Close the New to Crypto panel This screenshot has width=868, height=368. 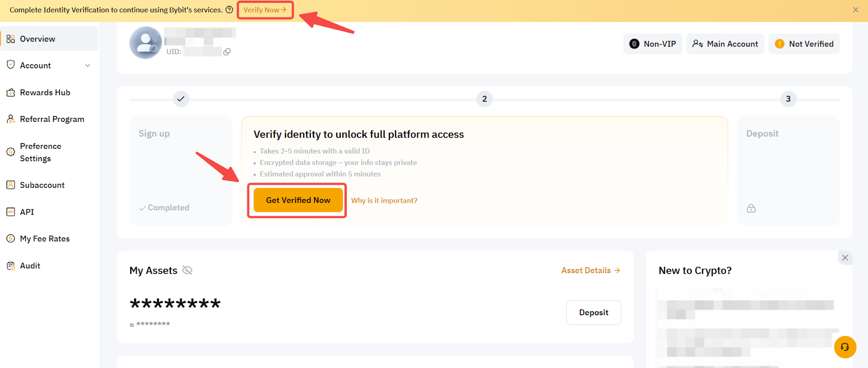[x=845, y=258]
